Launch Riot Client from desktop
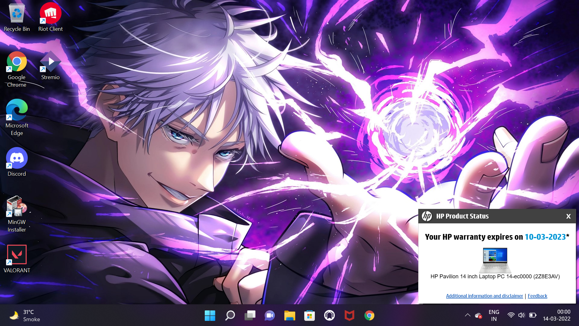Viewport: 579px width, 326px height. (50, 17)
